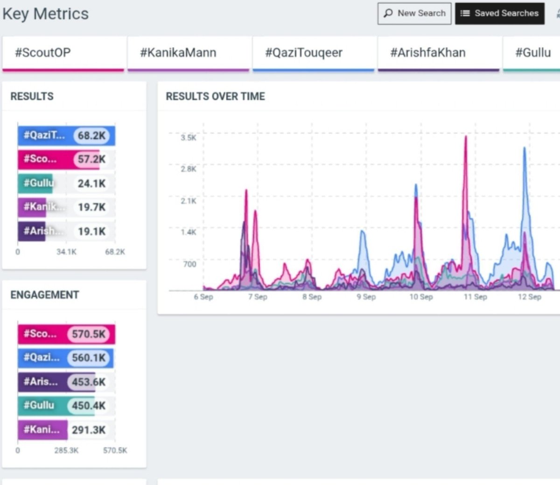The height and width of the screenshot is (485, 560).
Task: Click the #Qazi... 560.1K engagement bar
Action: point(66,358)
